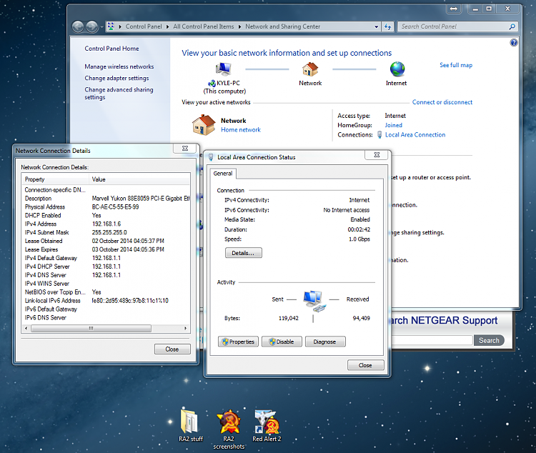Close the Local Area Connection Status dialog via Close button
Screen dimensions: 536x453
(365, 365)
